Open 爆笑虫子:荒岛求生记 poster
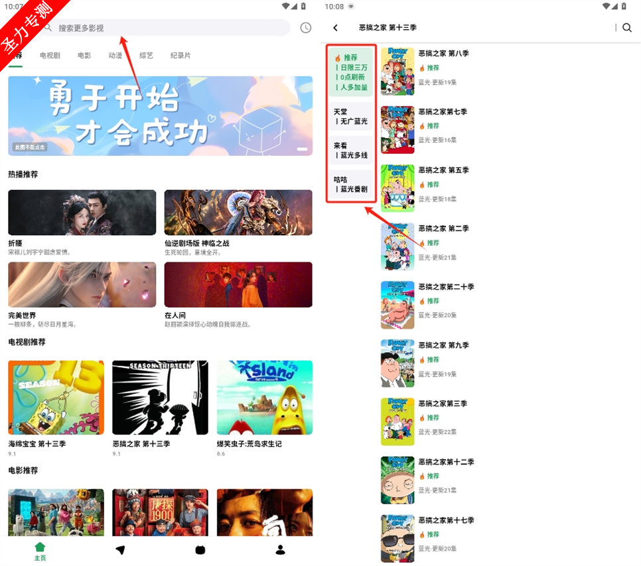This screenshot has height=566, width=641. coord(265,397)
